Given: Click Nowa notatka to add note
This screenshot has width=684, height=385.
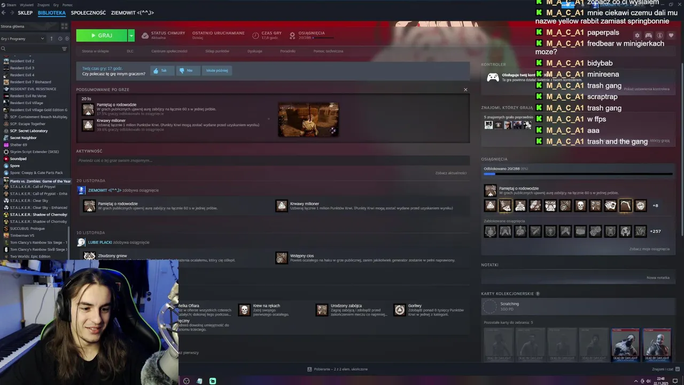Looking at the screenshot, I should (x=658, y=278).
